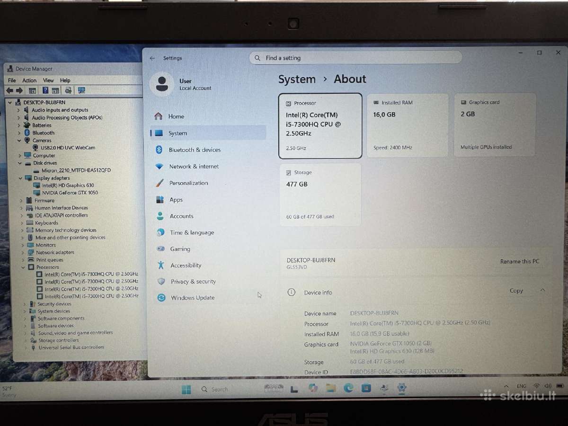568x426 pixels.
Task: Select Sound, video and game controllers row
Action: tap(75, 333)
